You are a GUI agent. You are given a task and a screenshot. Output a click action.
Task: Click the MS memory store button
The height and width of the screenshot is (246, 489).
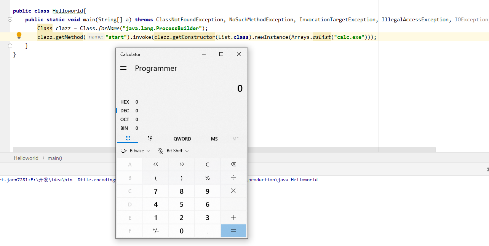point(214,139)
